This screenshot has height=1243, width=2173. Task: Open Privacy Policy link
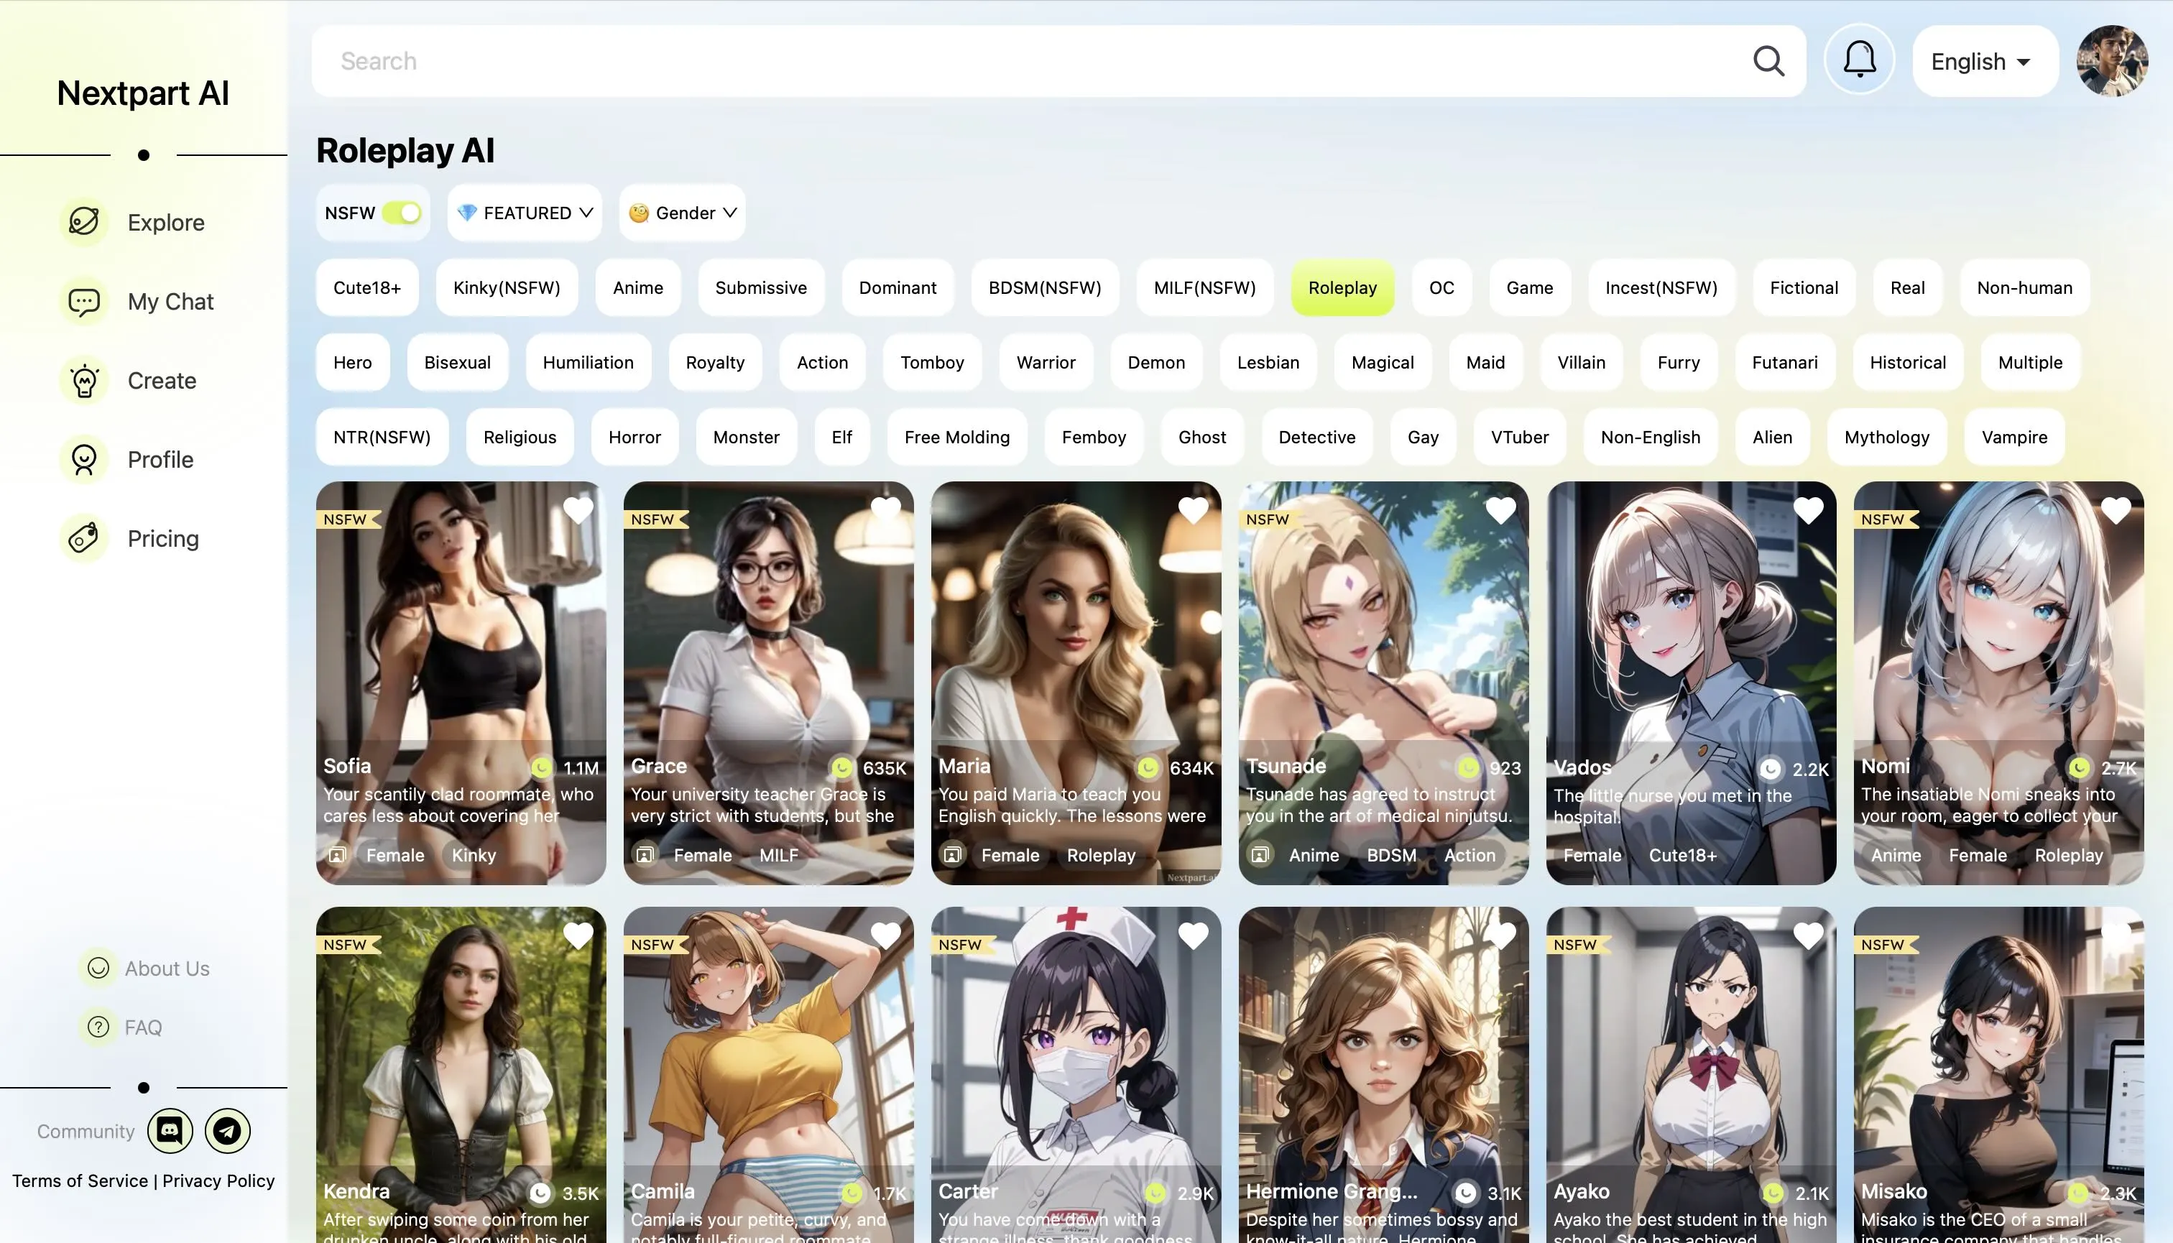218,1180
